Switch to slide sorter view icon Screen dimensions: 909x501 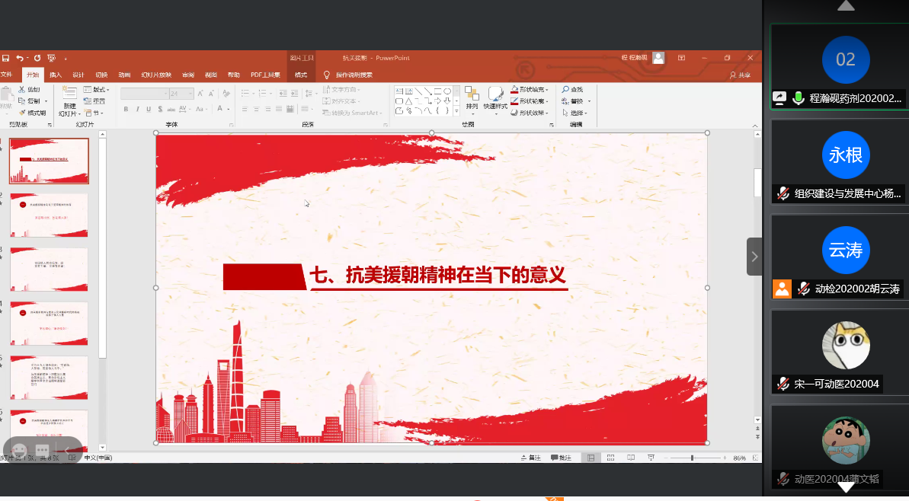click(x=610, y=458)
